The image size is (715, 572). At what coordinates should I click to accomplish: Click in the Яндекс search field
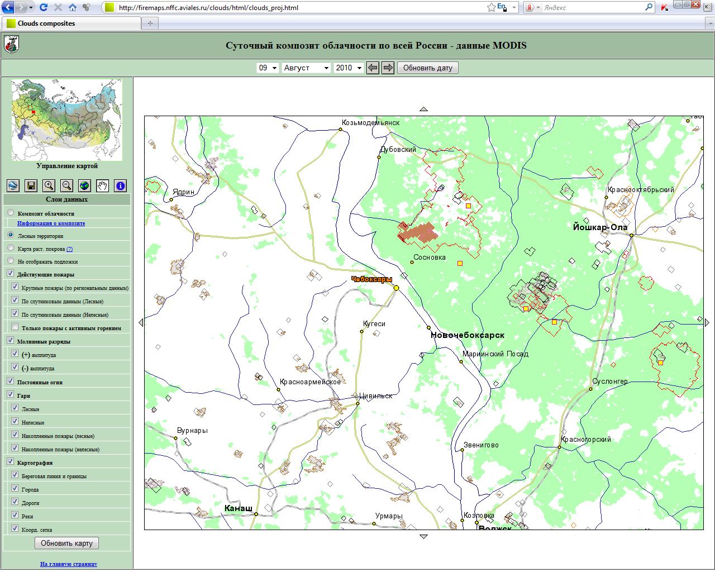[x=592, y=8]
